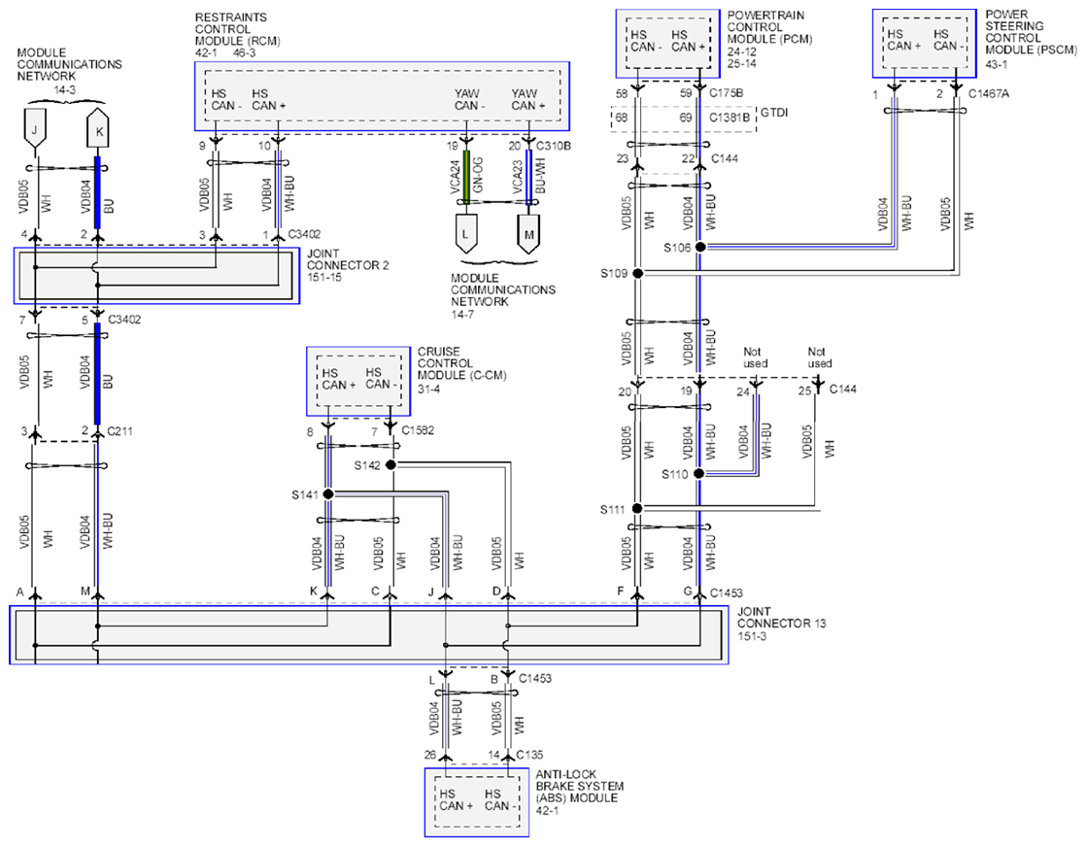Click page reference 46-3
Viewport: 1086px width, 847px height.
point(244,52)
